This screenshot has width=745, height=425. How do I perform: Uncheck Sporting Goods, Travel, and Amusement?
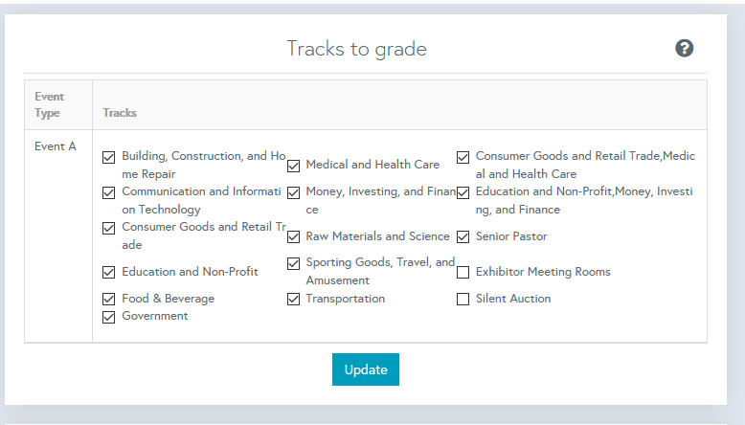pos(294,263)
